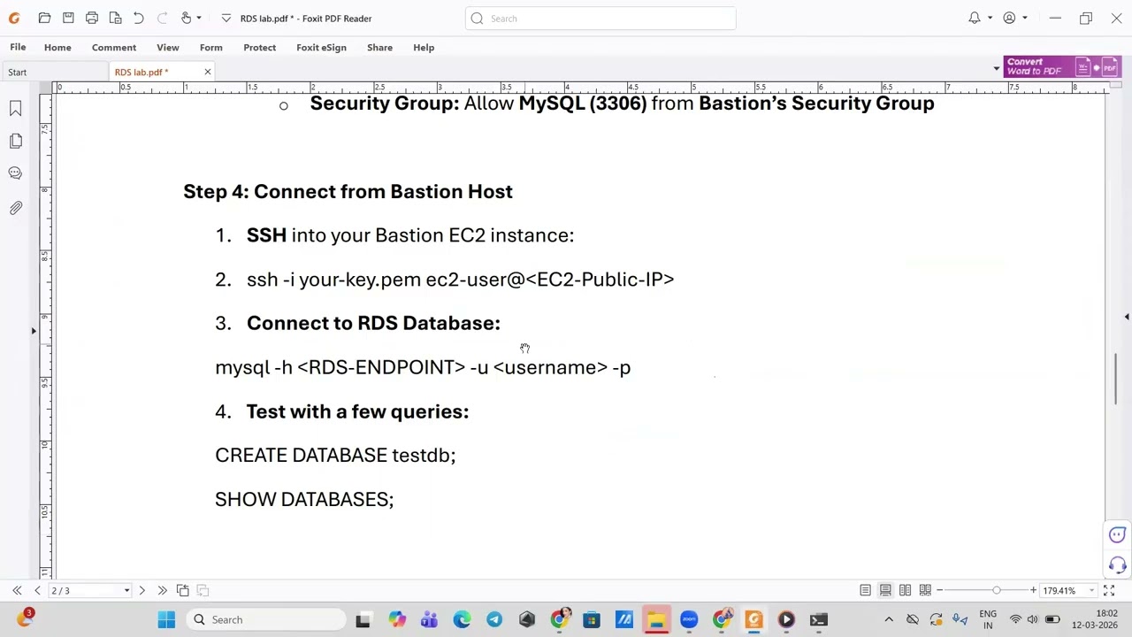Select Single Page view mode

865,590
